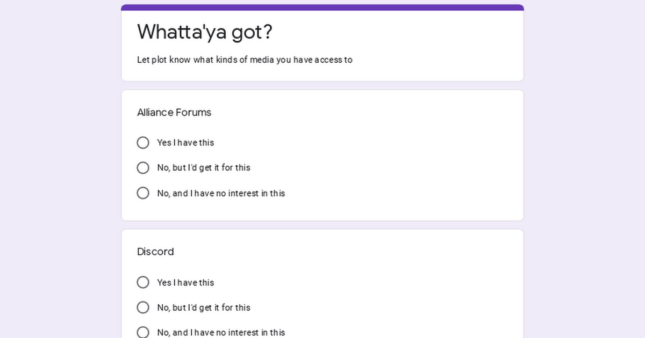Click "No, but I'd get it for this" text under Discord
Screen dimensions: 645x338
point(204,307)
